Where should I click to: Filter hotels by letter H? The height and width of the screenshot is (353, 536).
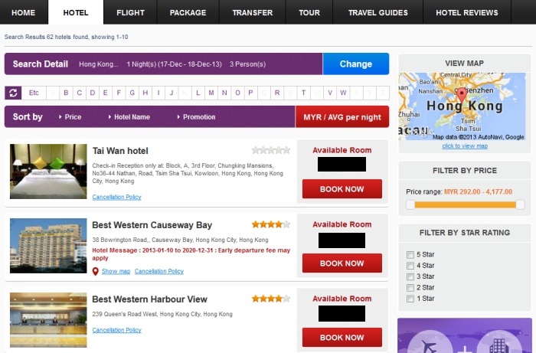(x=145, y=93)
